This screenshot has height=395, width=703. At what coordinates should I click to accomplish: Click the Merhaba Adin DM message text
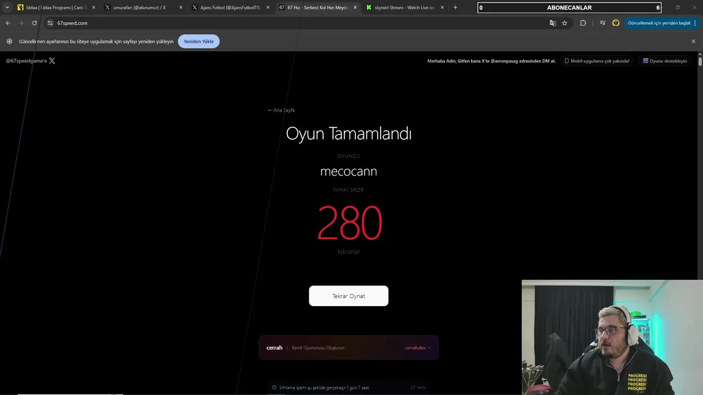[492, 61]
